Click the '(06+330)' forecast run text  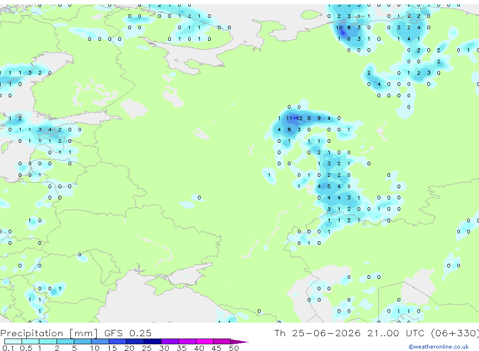tap(455, 333)
